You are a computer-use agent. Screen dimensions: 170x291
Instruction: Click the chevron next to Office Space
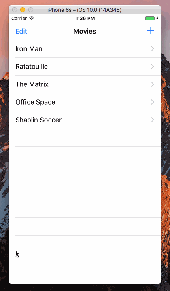pyautogui.click(x=153, y=102)
